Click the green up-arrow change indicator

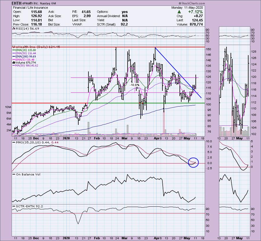coord(179,12)
